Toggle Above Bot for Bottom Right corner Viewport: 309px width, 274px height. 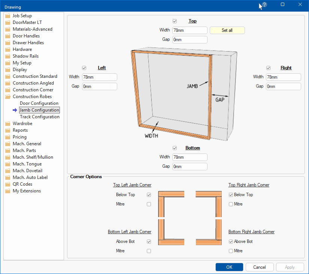coord(231,242)
